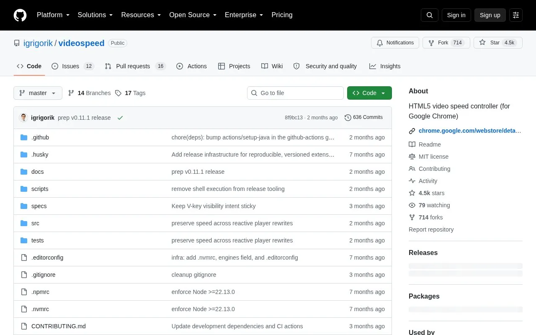The height and width of the screenshot is (335, 536).
Task: Click the link icon beside the webstore URL
Action: tap(412, 131)
